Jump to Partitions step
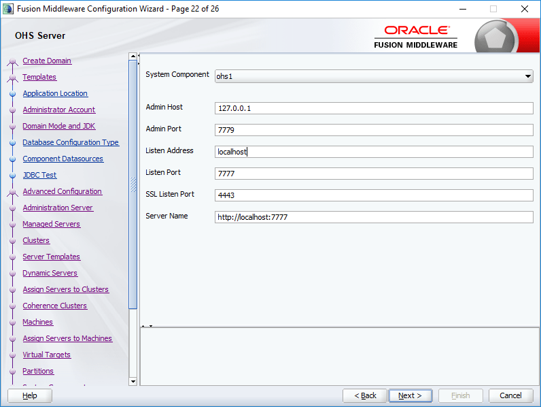Screen dimensions: 541x407 (38, 371)
